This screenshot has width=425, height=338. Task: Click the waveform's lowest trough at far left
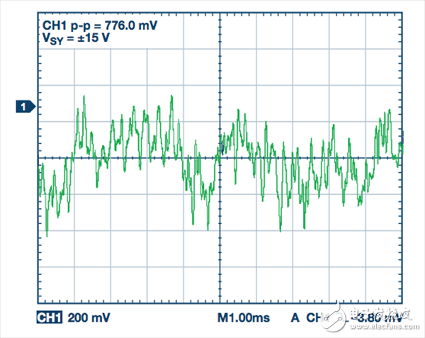47,234
